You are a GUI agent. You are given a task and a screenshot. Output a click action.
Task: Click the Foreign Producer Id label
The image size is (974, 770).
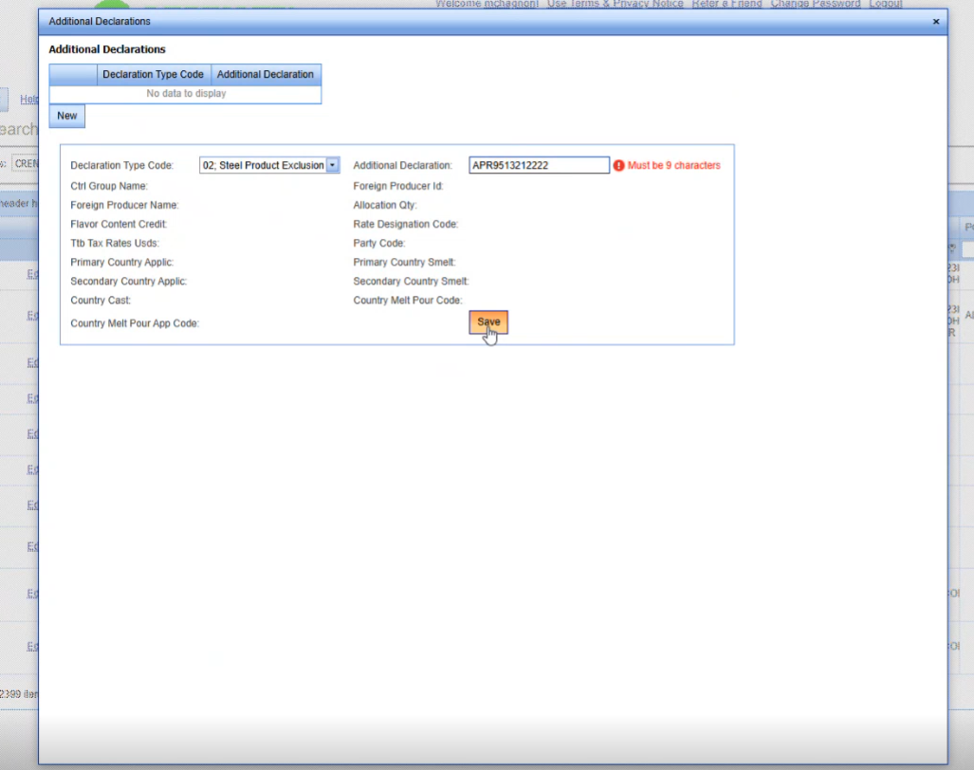398,186
